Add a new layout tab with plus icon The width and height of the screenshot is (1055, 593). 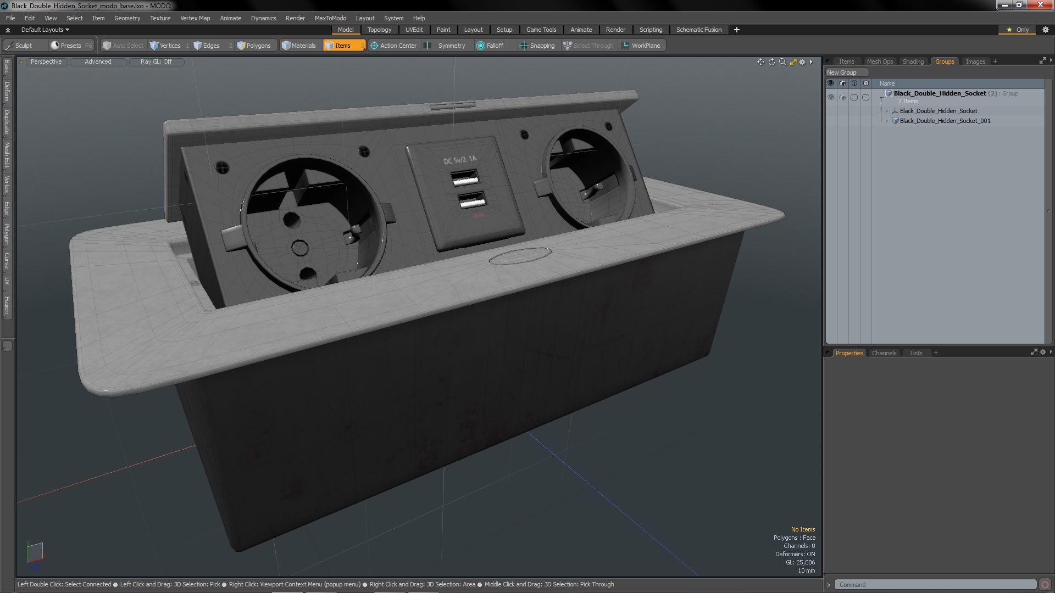coord(737,30)
